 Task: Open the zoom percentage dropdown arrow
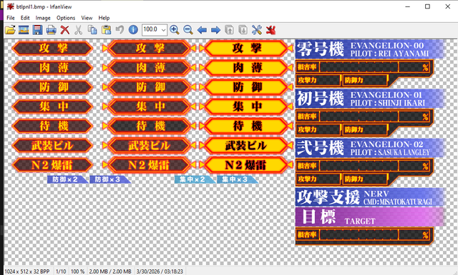164,30
